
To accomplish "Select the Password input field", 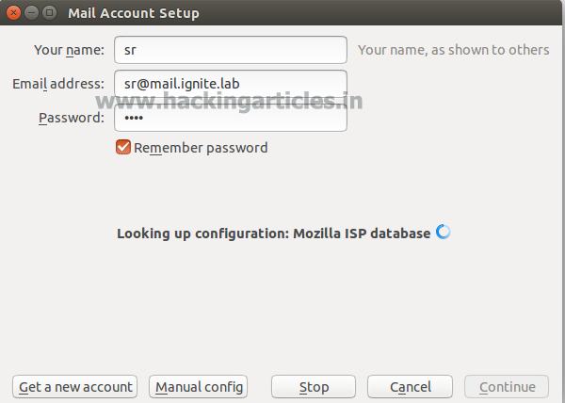I will (230, 118).
